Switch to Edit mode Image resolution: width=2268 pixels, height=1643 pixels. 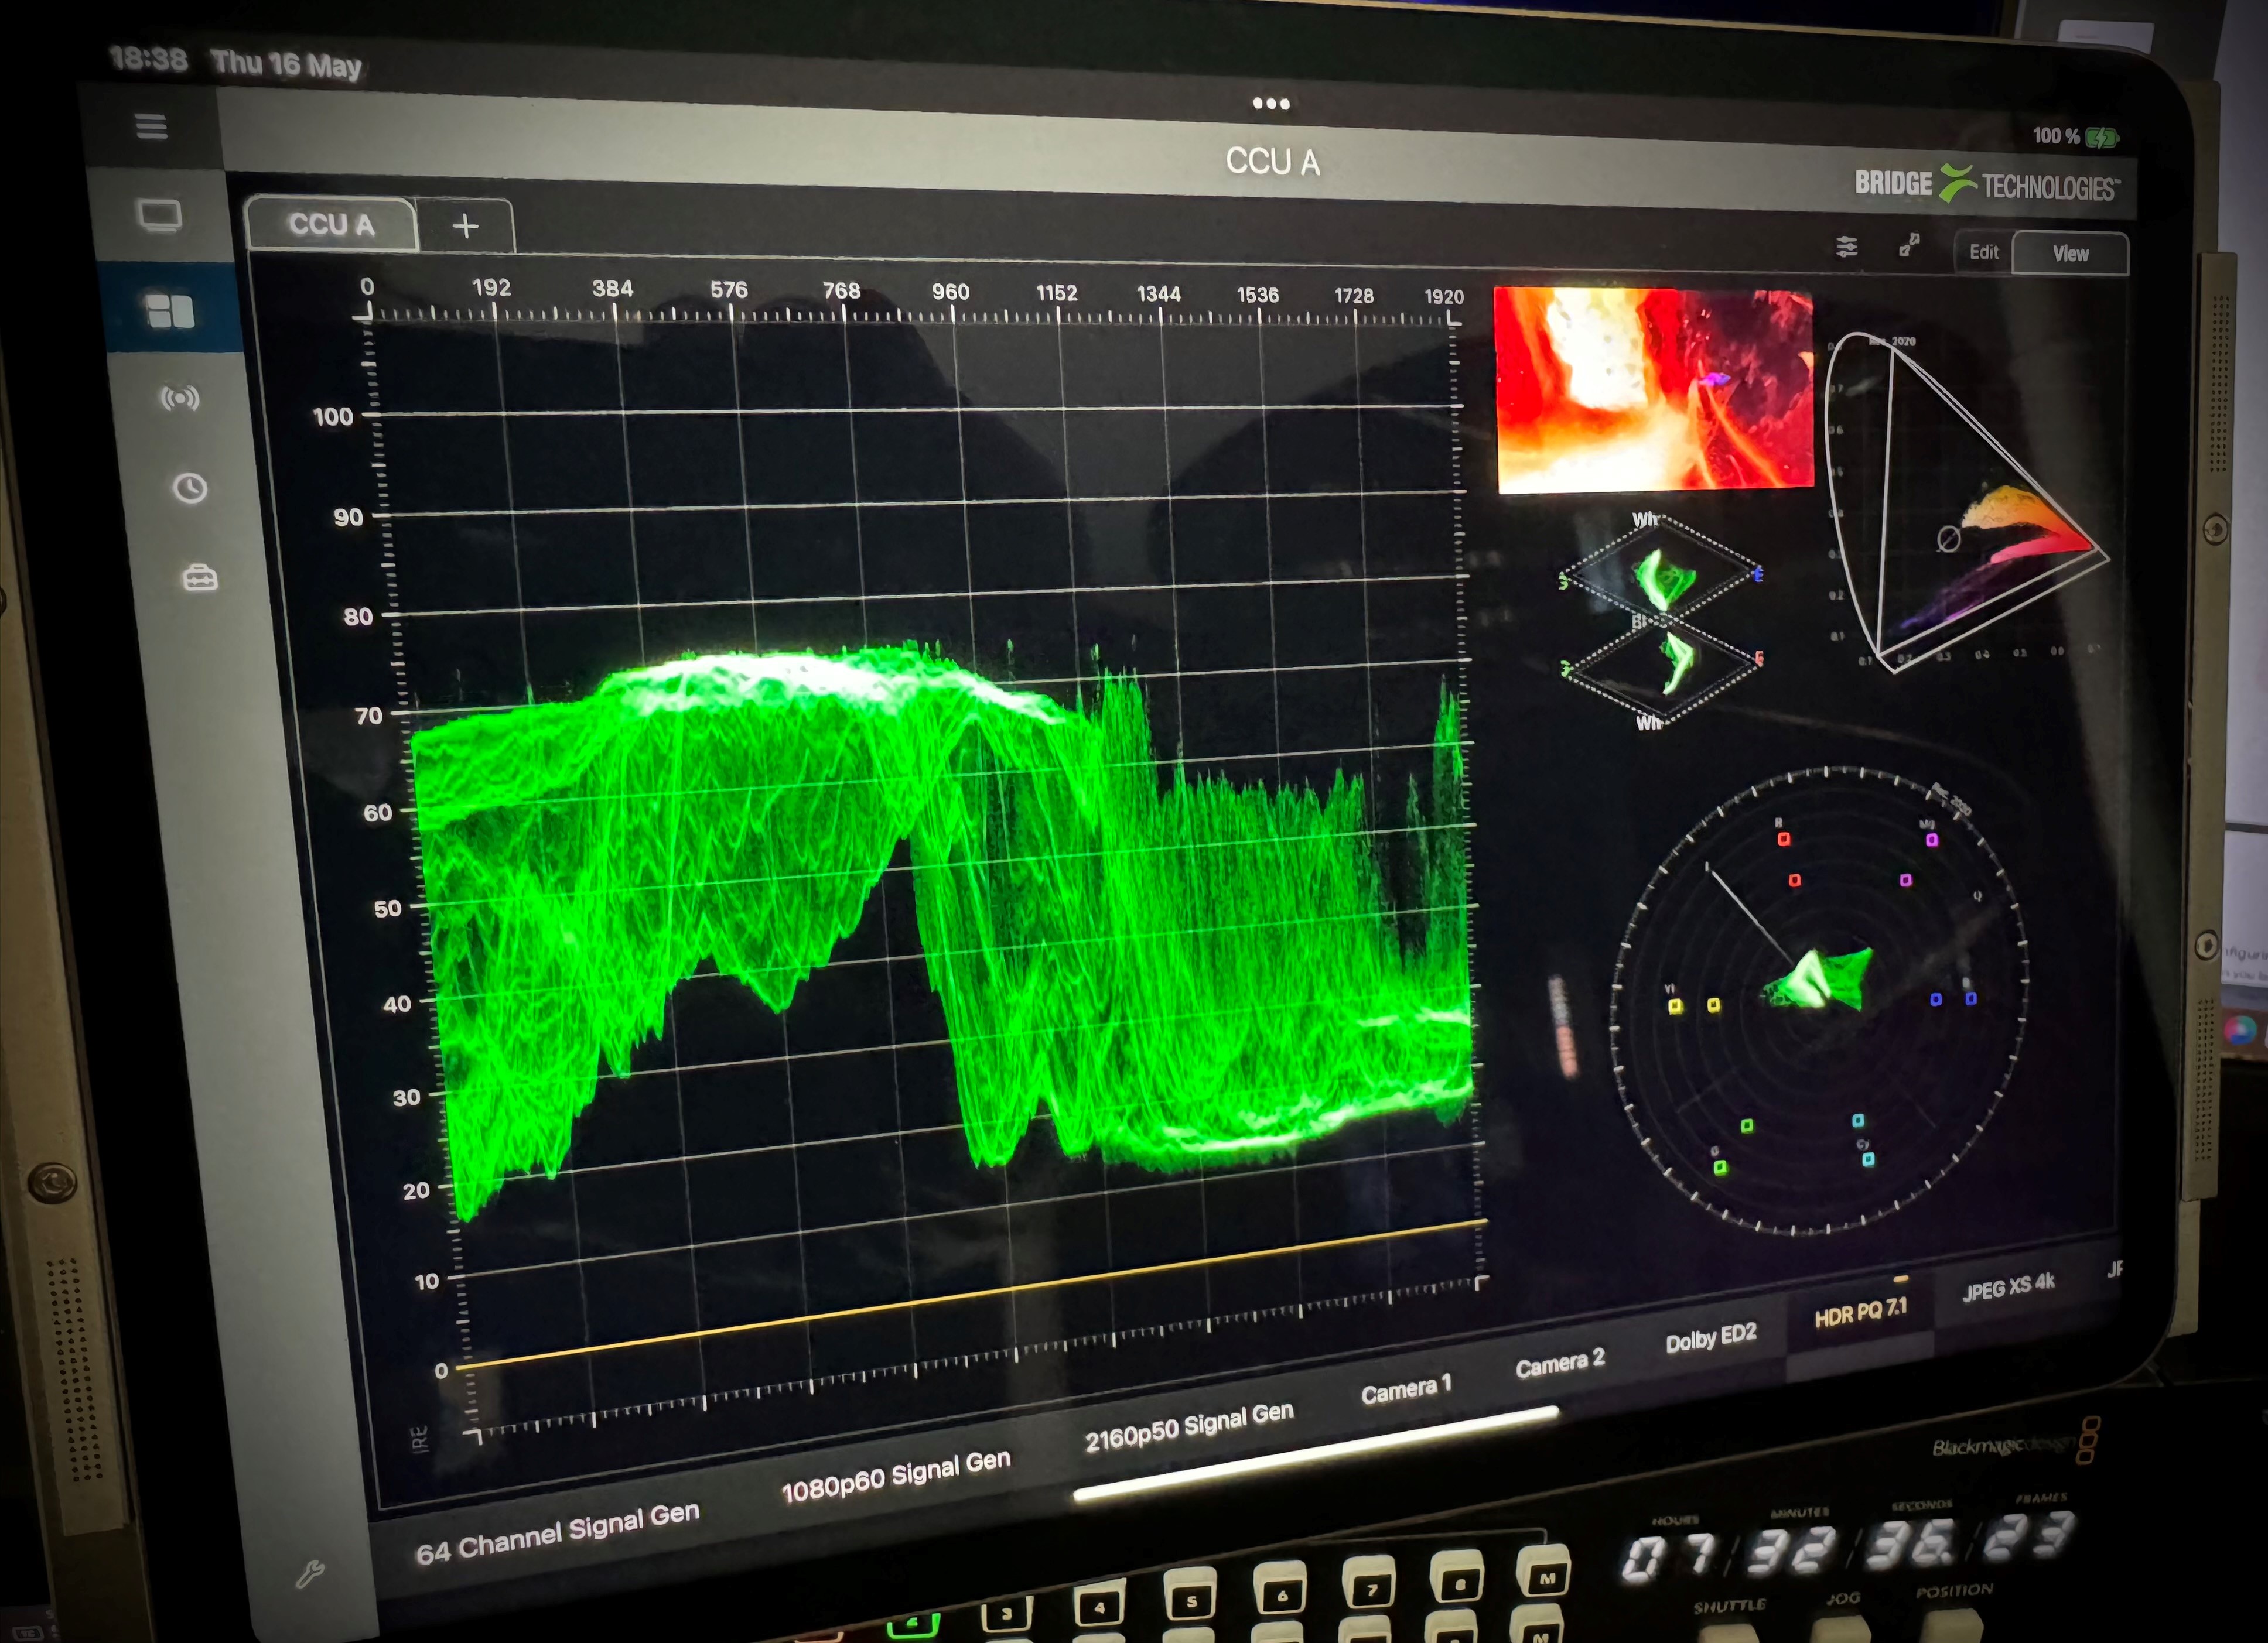coord(1983,252)
